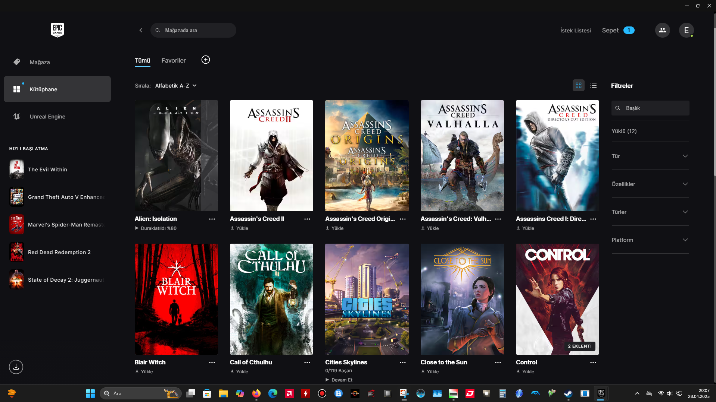Open options menu for Blair Witch
This screenshot has height=402, width=716.
212,363
